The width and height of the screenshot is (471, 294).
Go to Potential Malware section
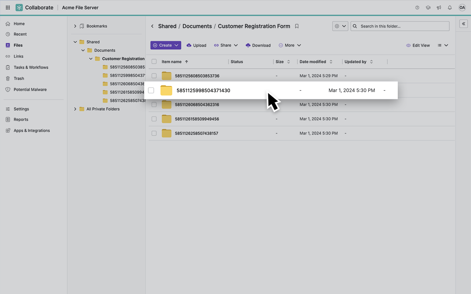click(x=30, y=89)
